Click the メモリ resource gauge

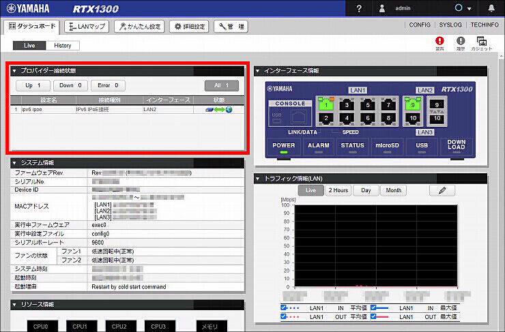tap(212, 326)
